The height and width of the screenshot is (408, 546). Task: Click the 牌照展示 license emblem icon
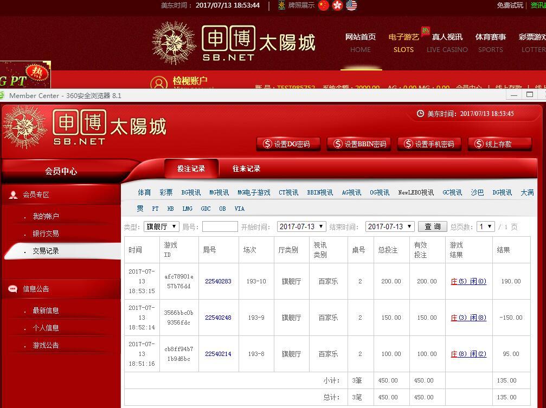(282, 5)
